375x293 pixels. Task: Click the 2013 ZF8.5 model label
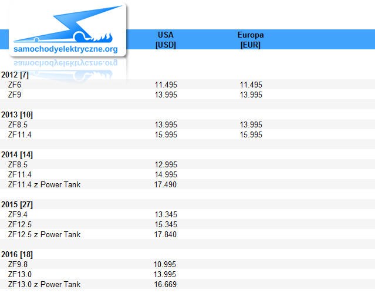(x=18, y=124)
